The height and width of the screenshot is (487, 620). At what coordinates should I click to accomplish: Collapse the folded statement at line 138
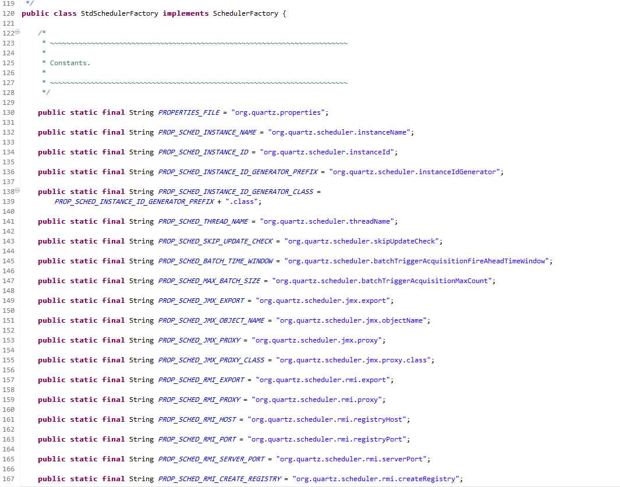(x=17, y=190)
